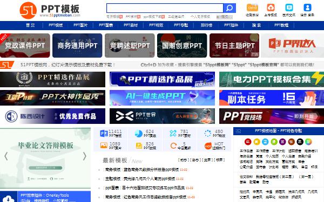
Task: Open the refresh icon for today's updates
Action: pyautogui.click(x=173, y=146)
